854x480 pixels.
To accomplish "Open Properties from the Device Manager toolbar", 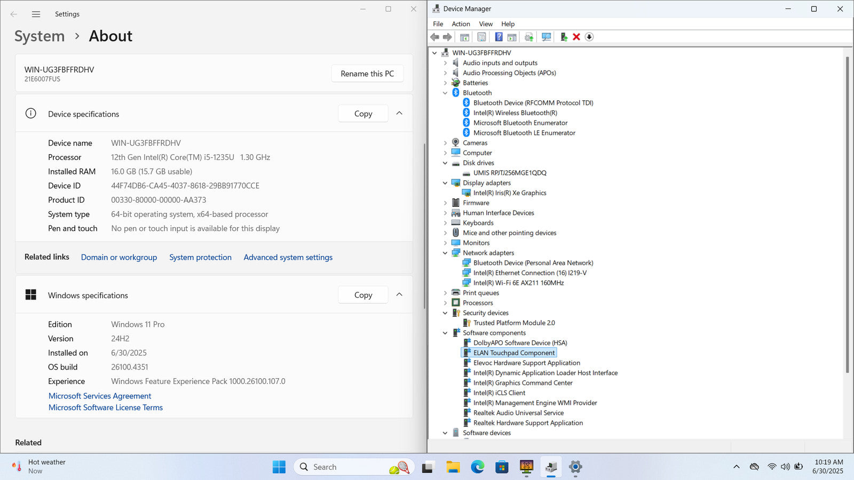I will point(481,37).
